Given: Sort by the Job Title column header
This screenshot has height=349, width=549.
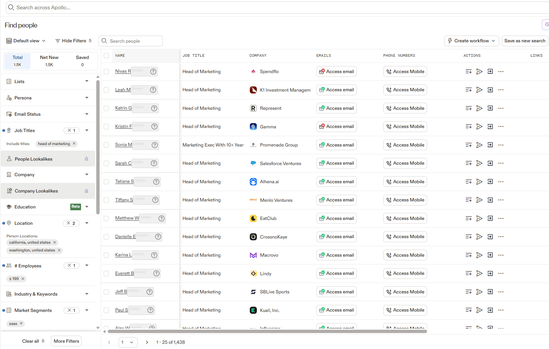Looking at the screenshot, I should coord(193,56).
